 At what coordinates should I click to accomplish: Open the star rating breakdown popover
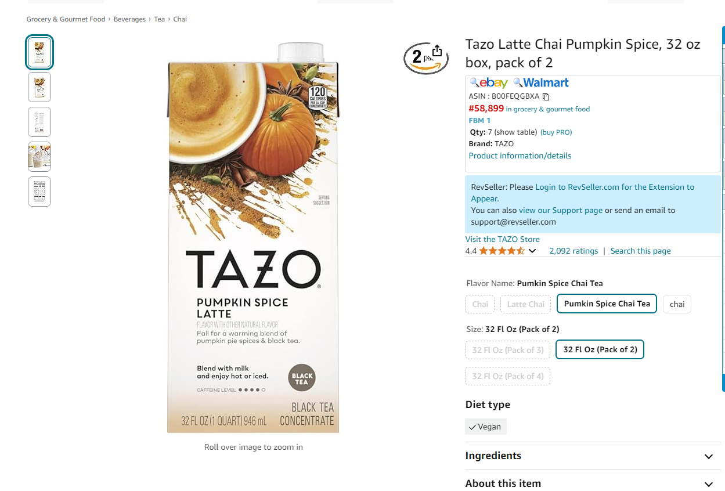pos(532,251)
